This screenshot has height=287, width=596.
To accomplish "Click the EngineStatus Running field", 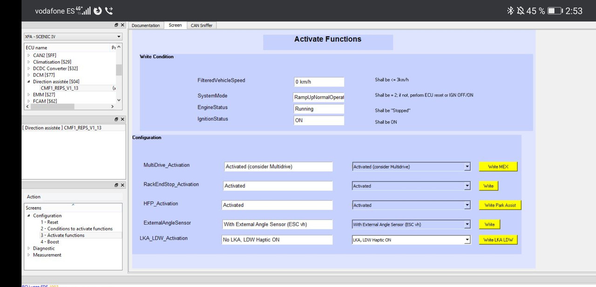I will point(319,109).
